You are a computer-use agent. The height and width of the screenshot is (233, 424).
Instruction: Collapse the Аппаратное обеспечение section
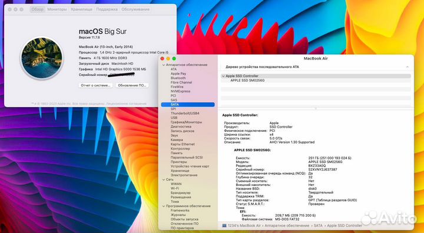[163, 65]
